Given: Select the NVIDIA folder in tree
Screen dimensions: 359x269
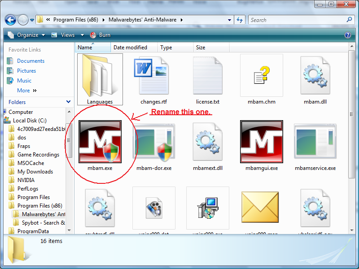Looking at the screenshot, I should pos(26,180).
